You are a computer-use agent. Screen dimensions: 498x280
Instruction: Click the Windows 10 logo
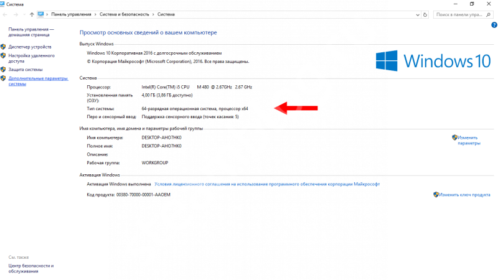pos(433,61)
